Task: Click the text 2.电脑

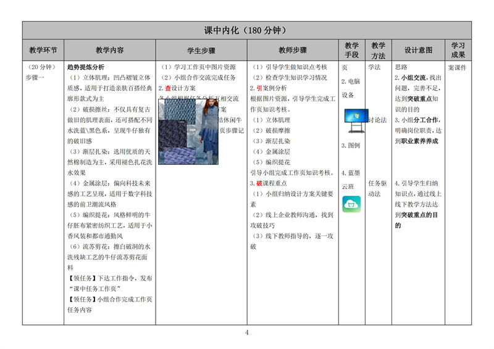Action: (351, 82)
